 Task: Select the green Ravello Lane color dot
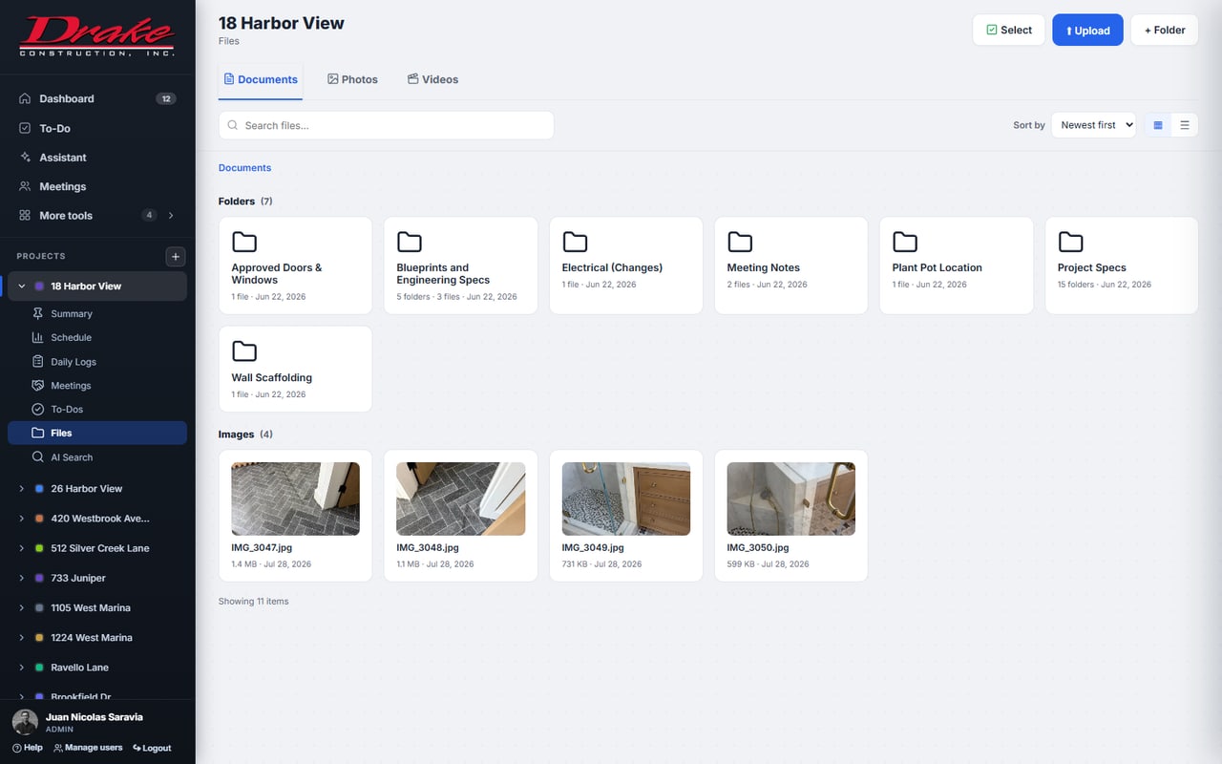point(39,668)
